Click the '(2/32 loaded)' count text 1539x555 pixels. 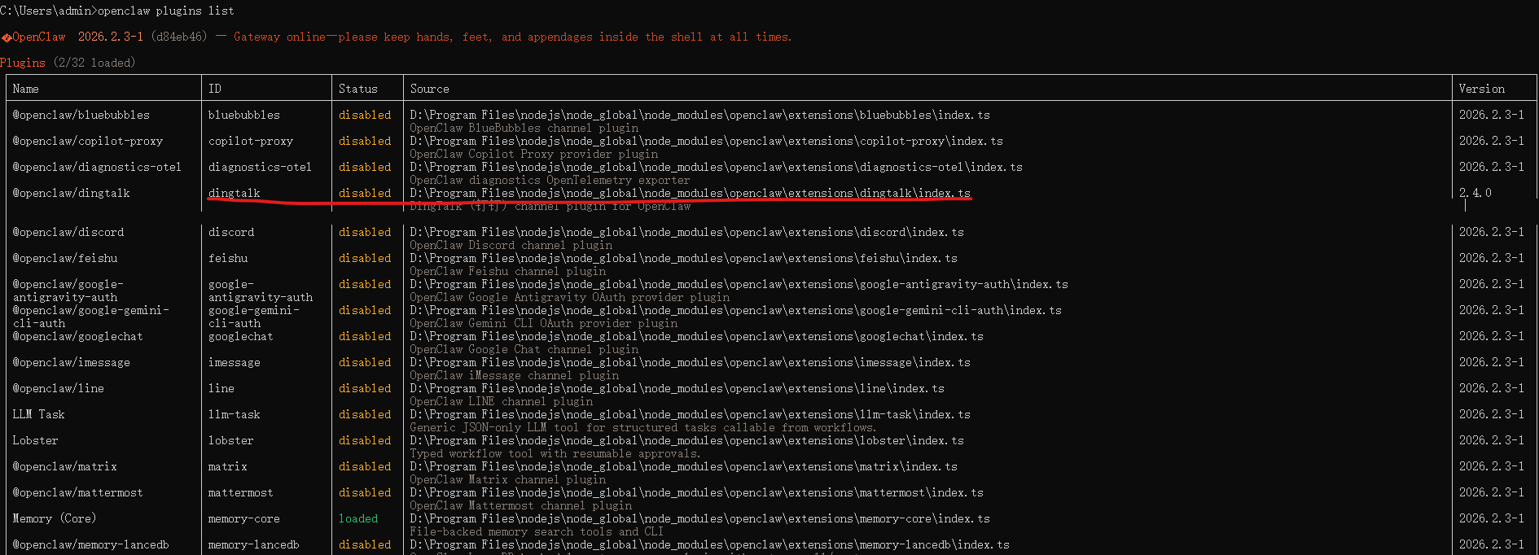[x=94, y=63]
